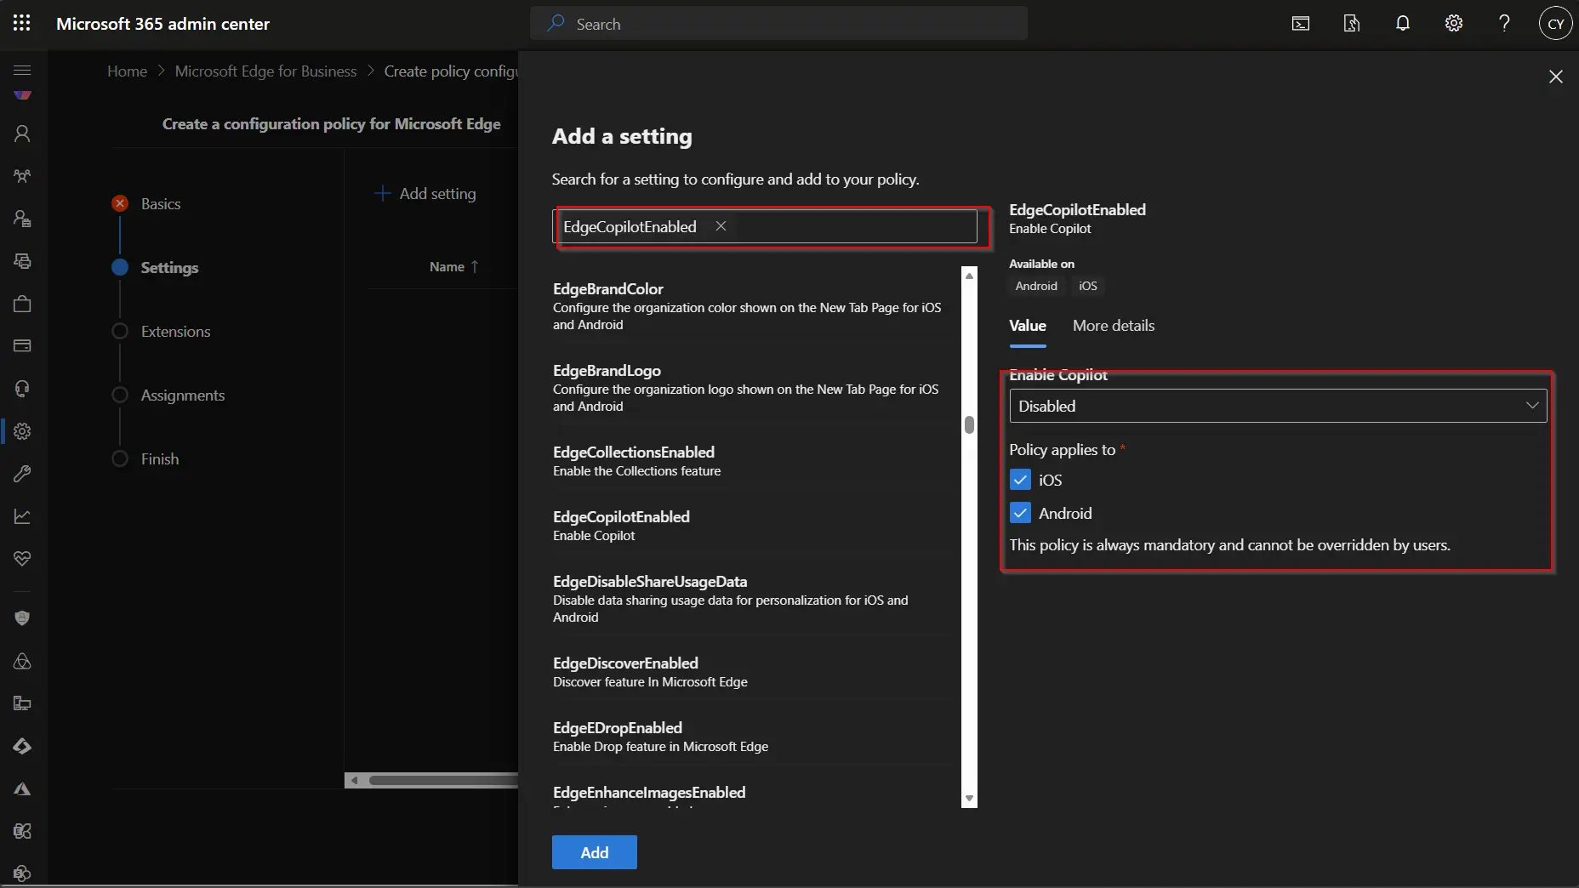Open notifications bell icon

click(1403, 24)
